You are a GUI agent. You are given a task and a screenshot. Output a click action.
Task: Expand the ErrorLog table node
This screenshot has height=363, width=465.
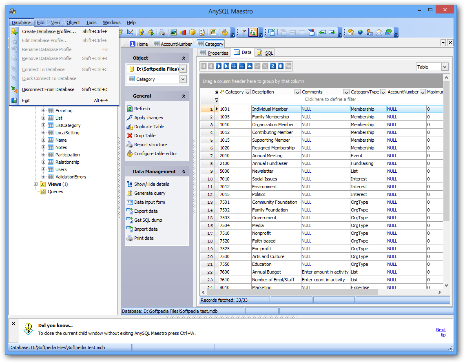[43, 110]
